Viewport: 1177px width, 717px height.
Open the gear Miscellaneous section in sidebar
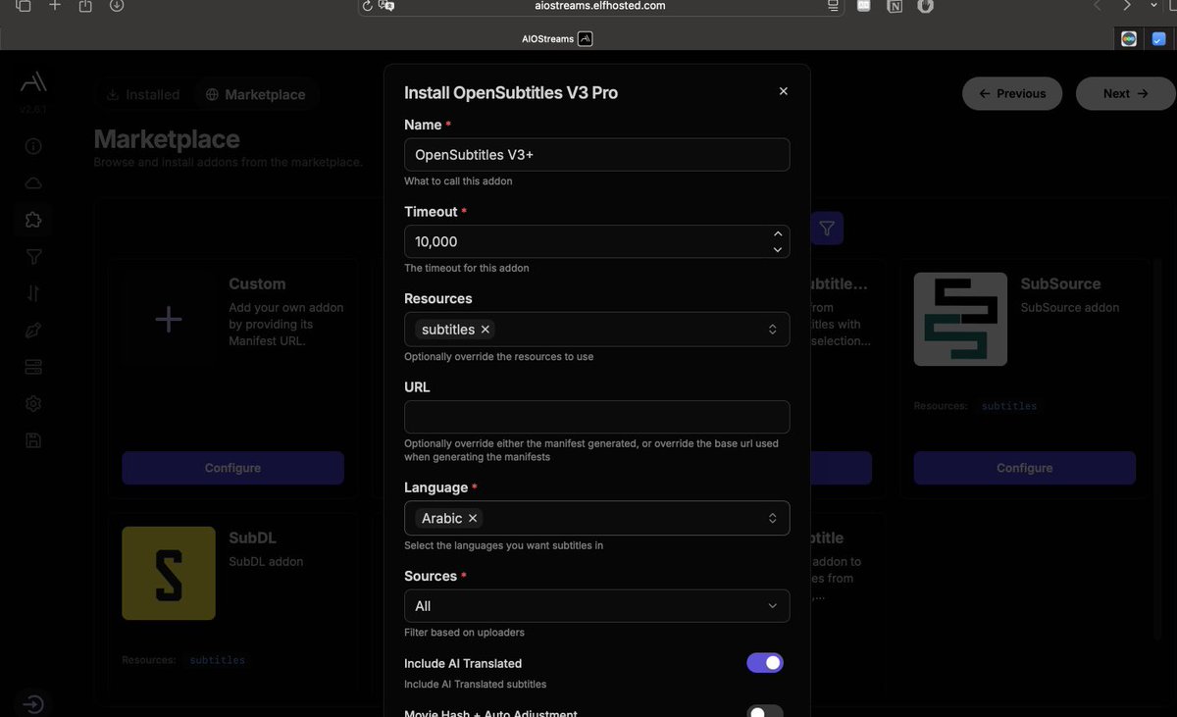click(33, 404)
